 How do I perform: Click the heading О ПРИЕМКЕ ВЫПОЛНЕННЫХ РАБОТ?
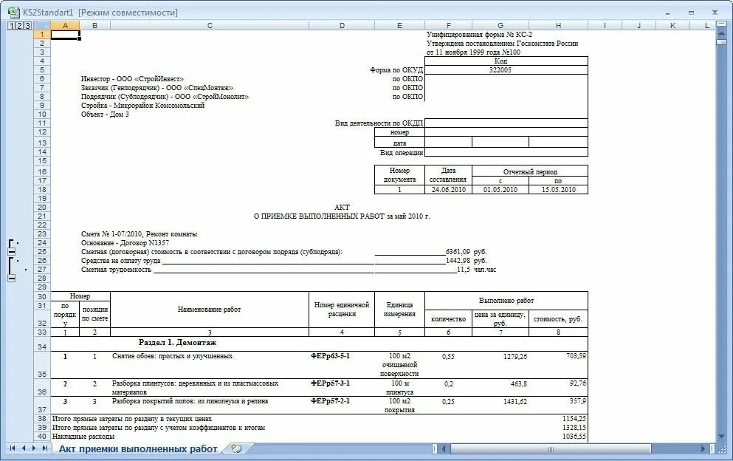319,216
